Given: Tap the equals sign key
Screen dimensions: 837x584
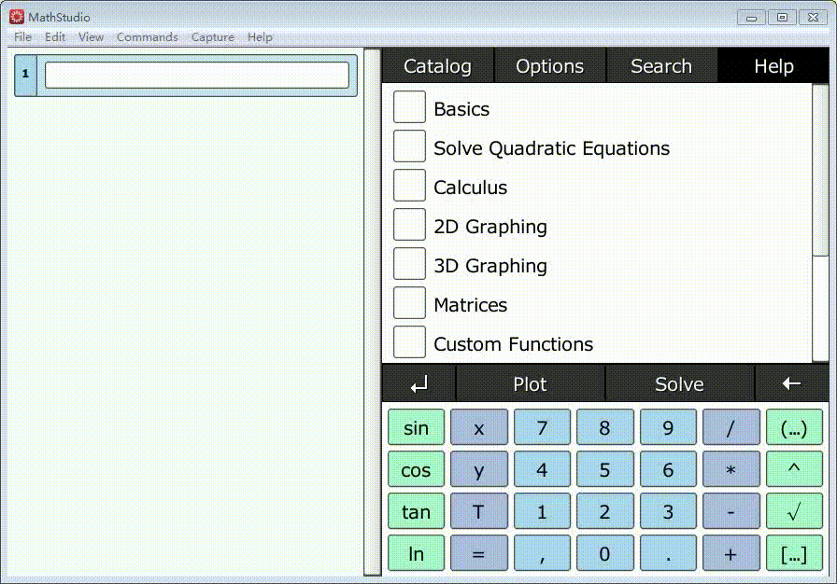Looking at the screenshot, I should pyautogui.click(x=479, y=553).
